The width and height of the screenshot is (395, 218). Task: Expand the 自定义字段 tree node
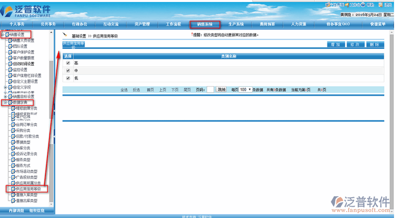(5, 87)
